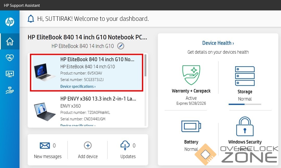Click the updates count '0'

[x=134, y=145]
